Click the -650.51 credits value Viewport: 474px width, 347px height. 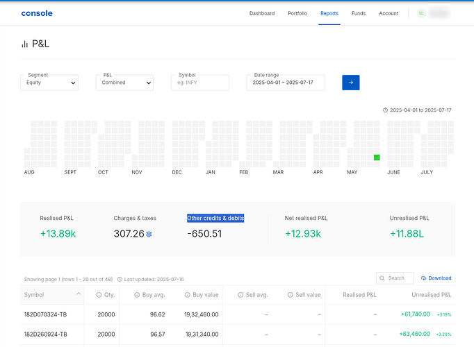click(204, 234)
